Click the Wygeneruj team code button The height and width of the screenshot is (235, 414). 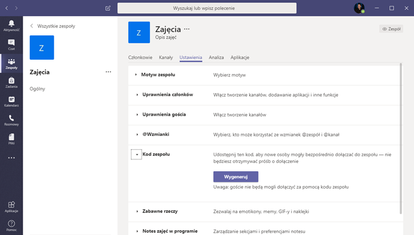tap(236, 177)
